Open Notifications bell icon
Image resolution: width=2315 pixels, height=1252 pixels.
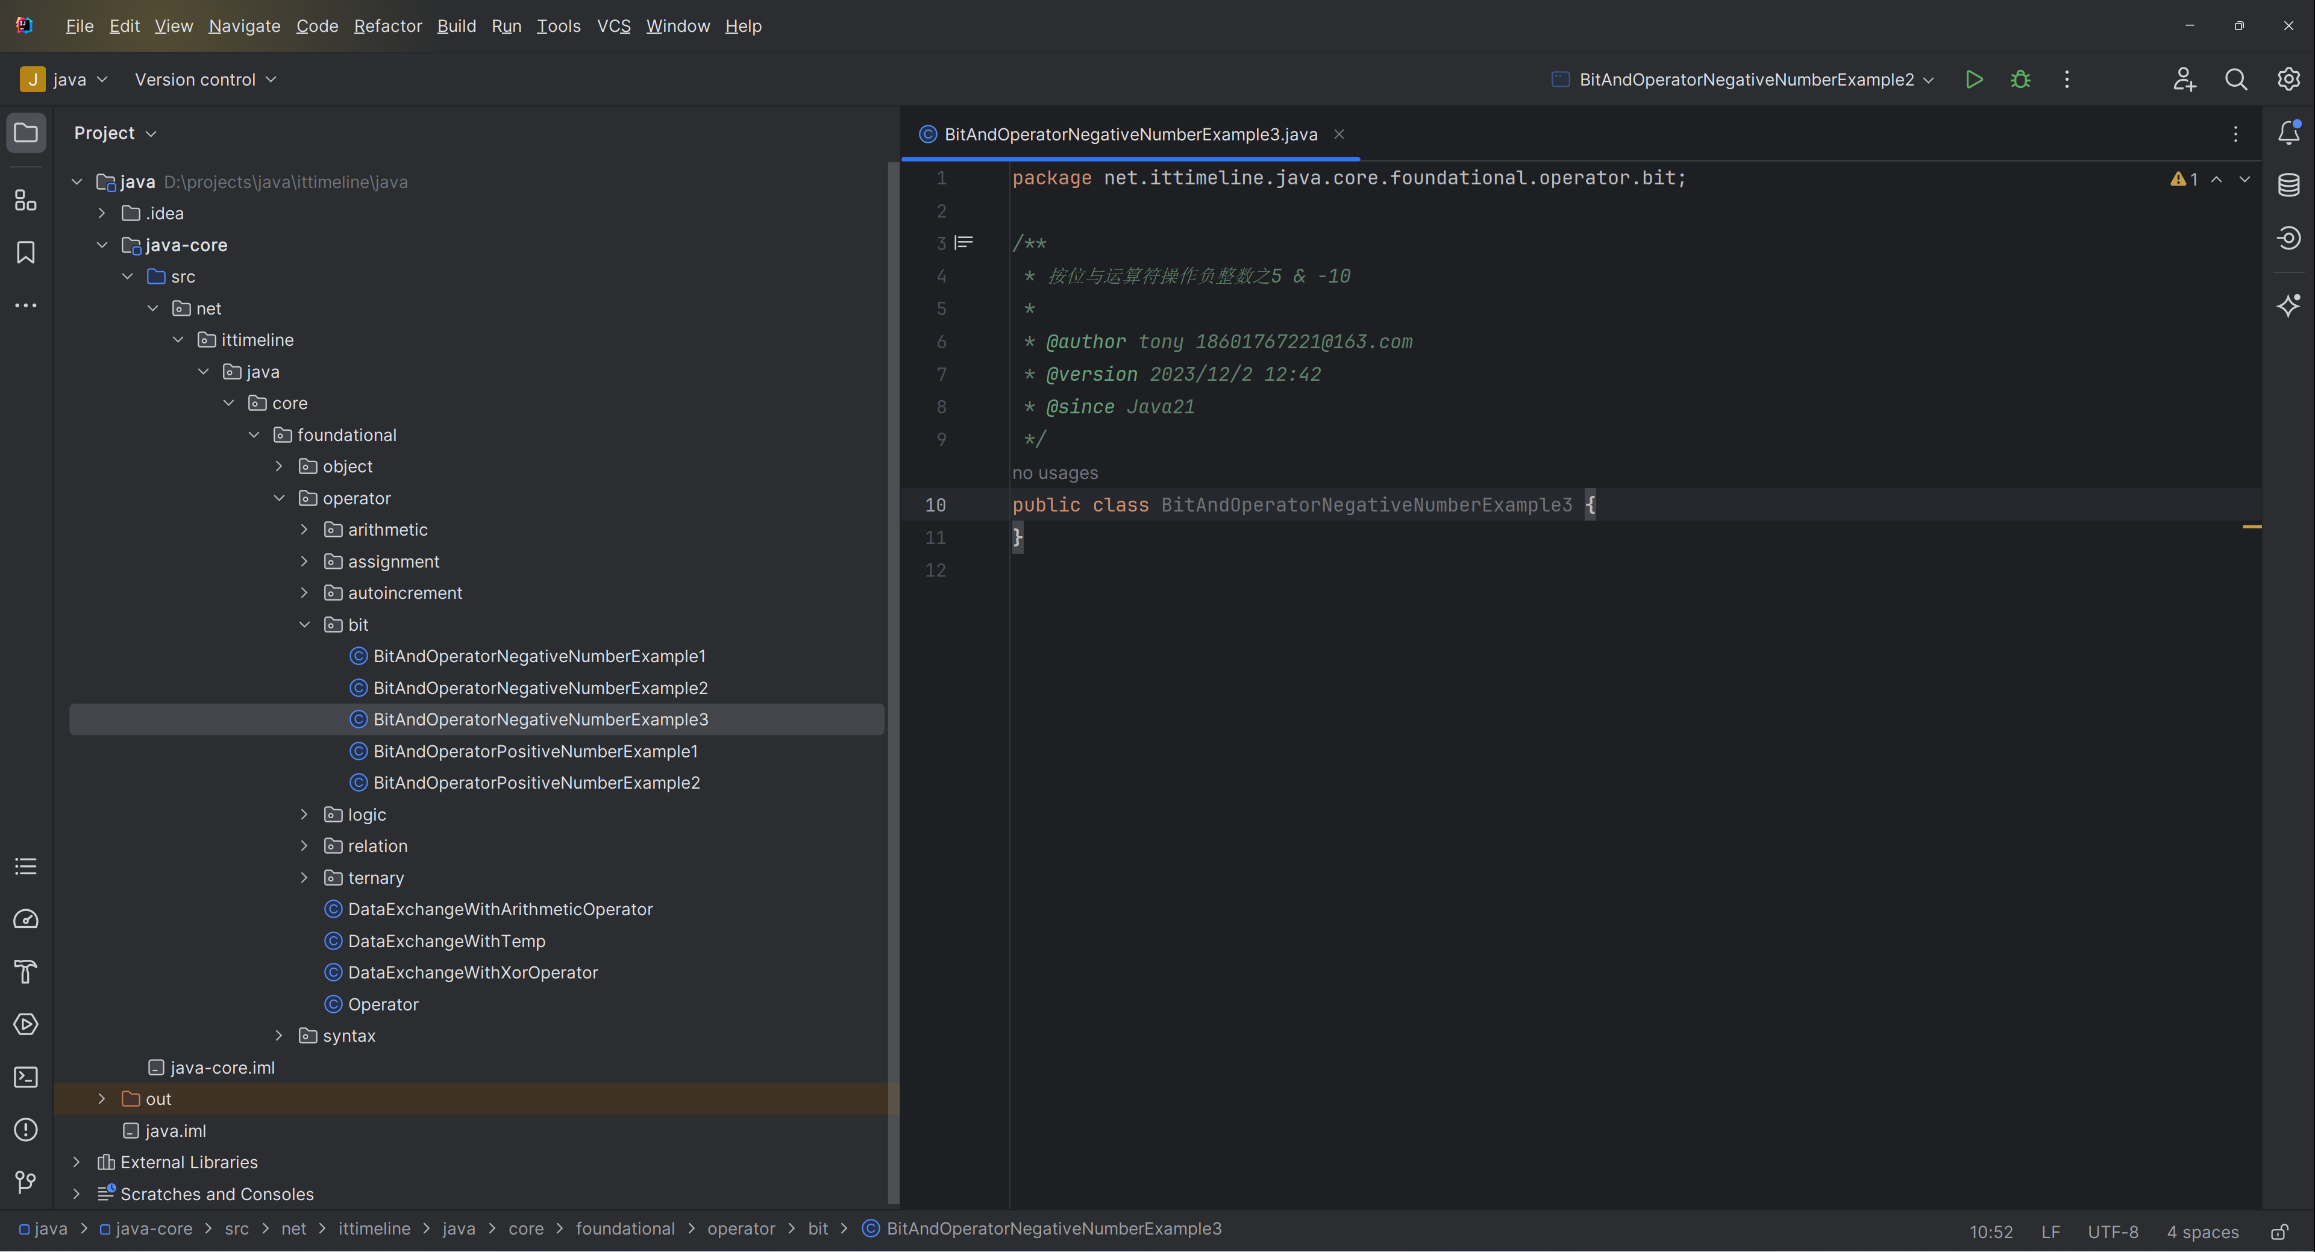pyautogui.click(x=2289, y=133)
